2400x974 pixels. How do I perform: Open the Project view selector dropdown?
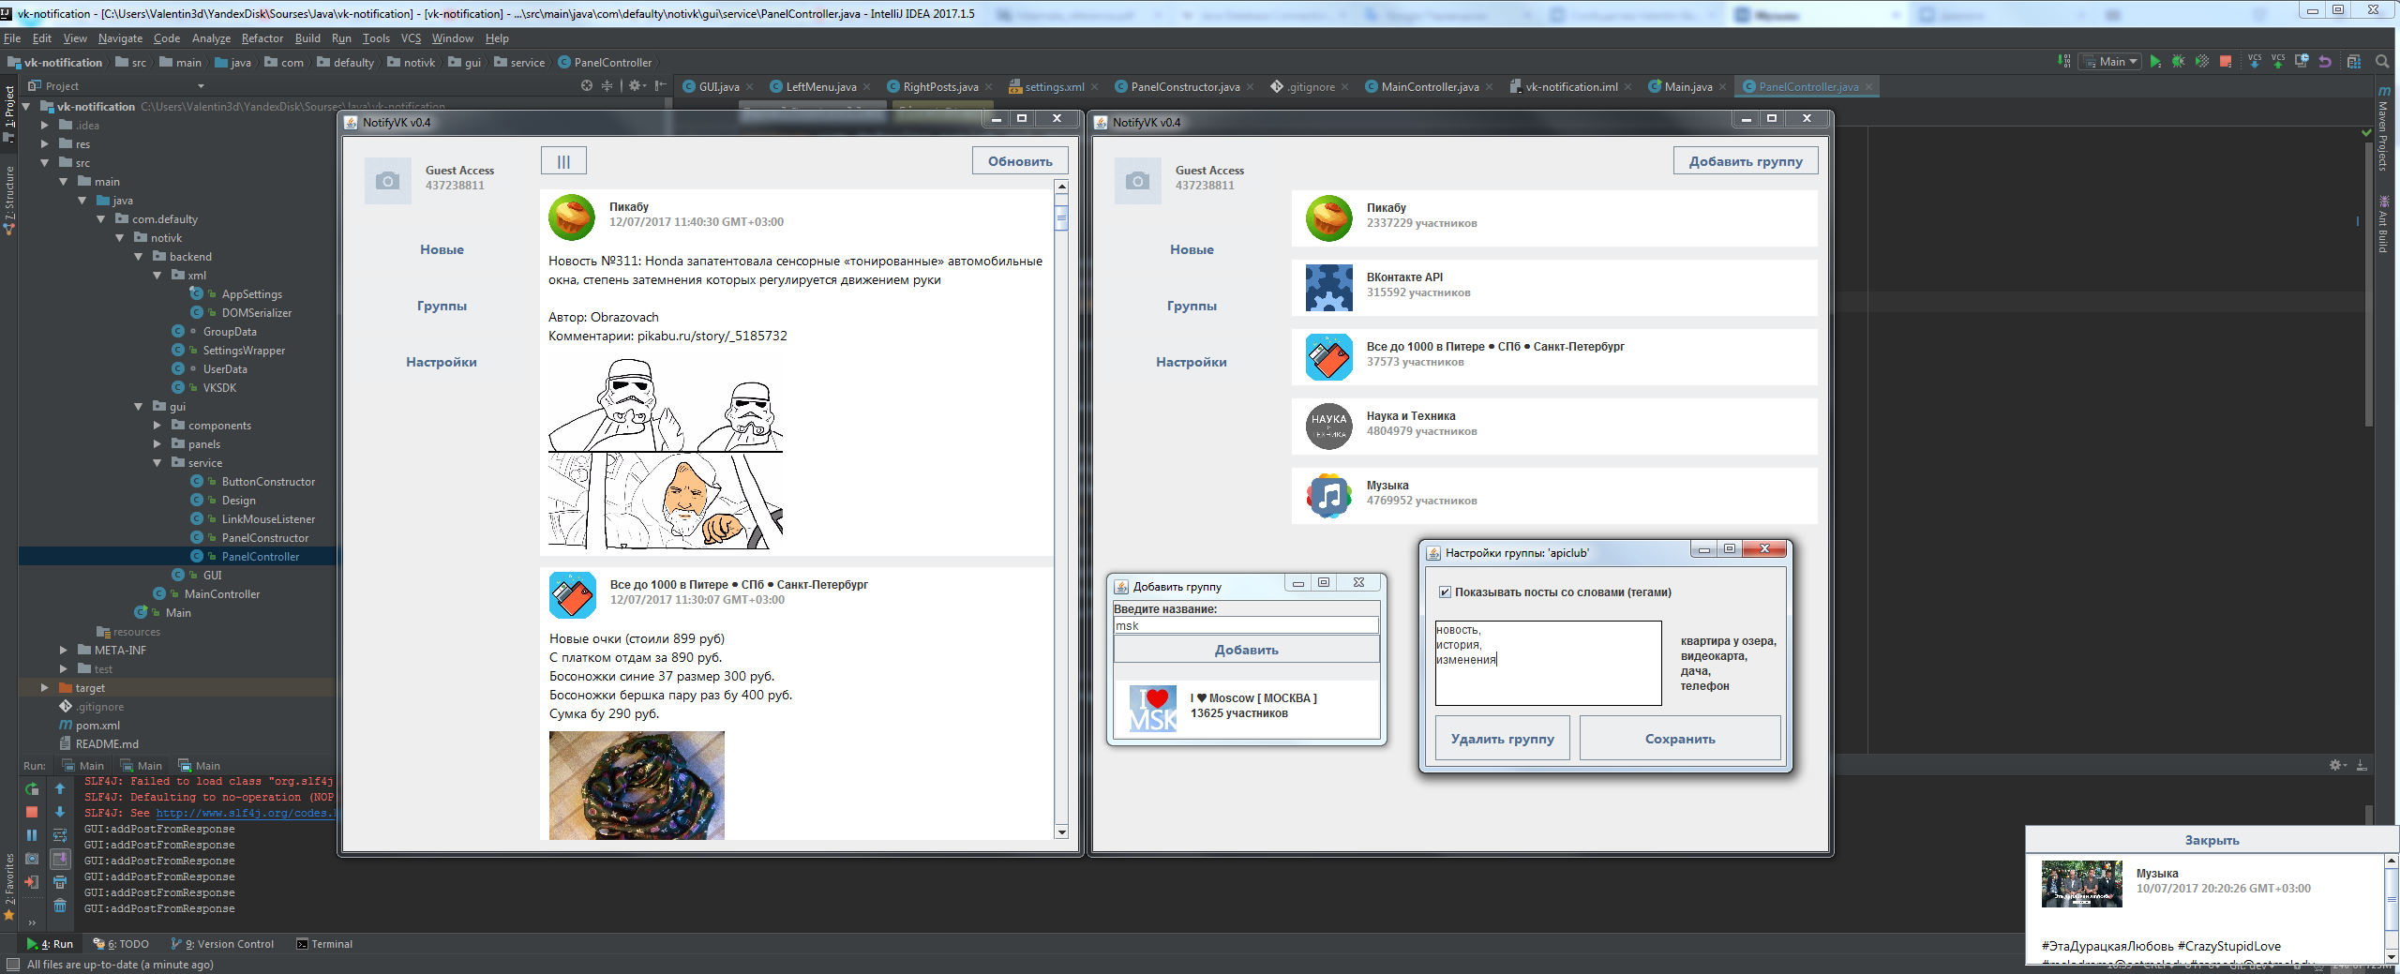pyautogui.click(x=117, y=86)
